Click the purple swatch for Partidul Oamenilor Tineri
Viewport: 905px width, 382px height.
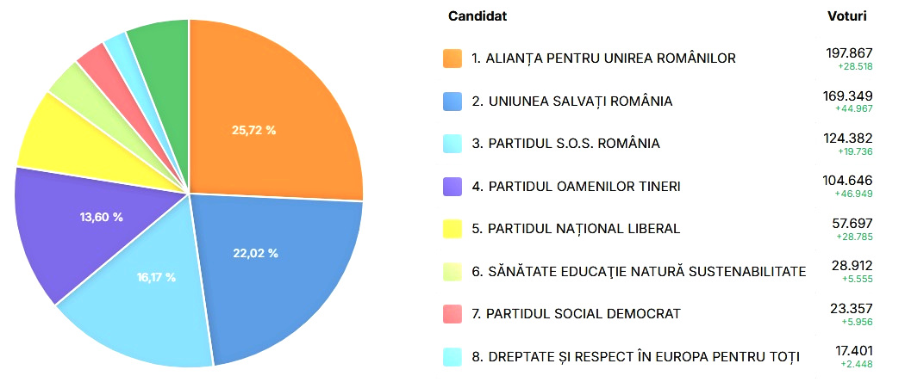click(452, 186)
